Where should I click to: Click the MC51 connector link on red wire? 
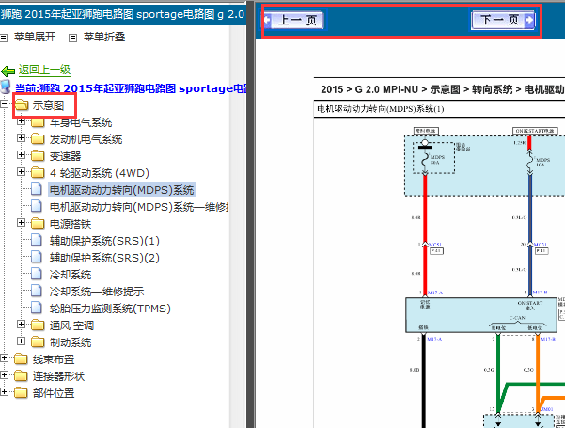pos(435,245)
